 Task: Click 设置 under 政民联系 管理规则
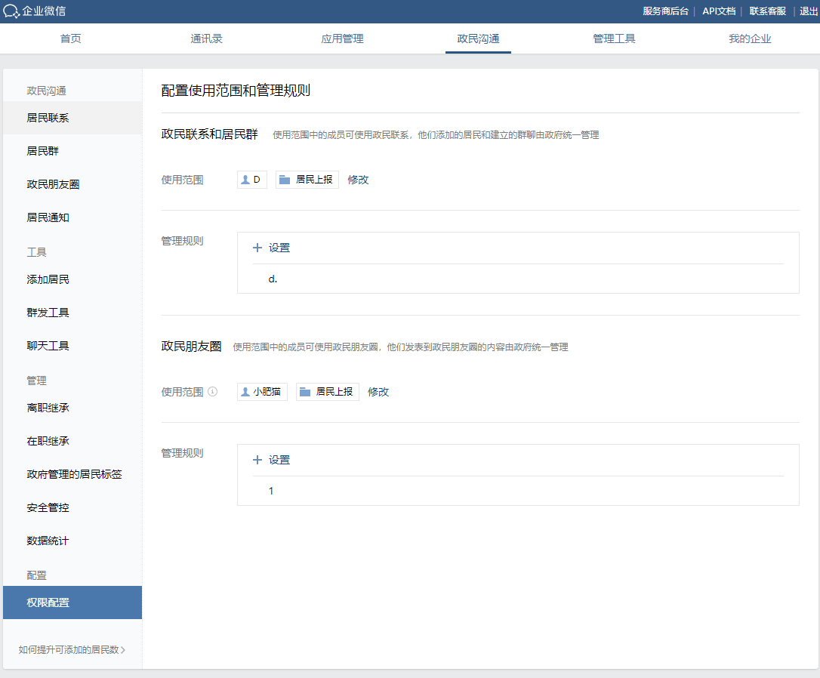(x=279, y=248)
